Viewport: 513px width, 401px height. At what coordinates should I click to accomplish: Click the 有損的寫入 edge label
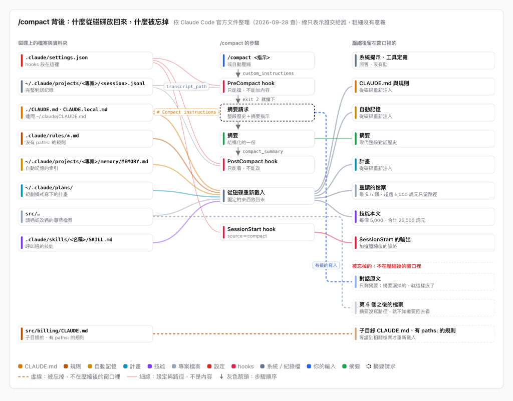[326, 265]
